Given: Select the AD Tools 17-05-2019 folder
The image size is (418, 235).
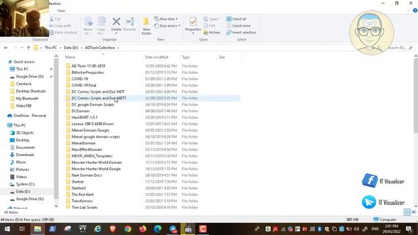Looking at the screenshot, I should click(x=88, y=66).
